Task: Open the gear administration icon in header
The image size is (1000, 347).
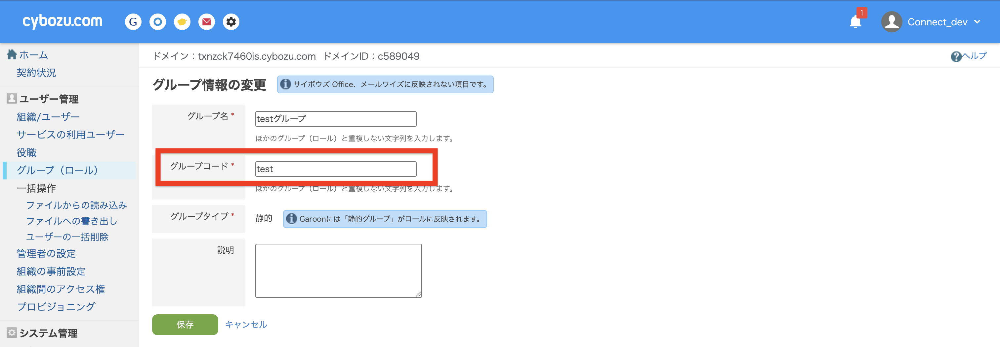Action: pyautogui.click(x=231, y=22)
